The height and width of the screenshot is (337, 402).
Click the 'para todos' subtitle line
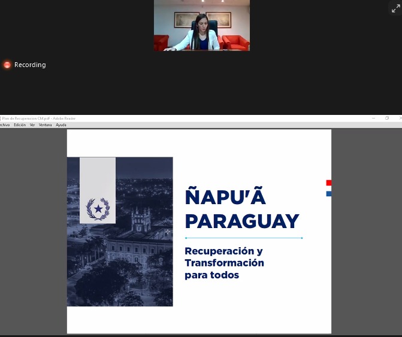tap(211, 275)
